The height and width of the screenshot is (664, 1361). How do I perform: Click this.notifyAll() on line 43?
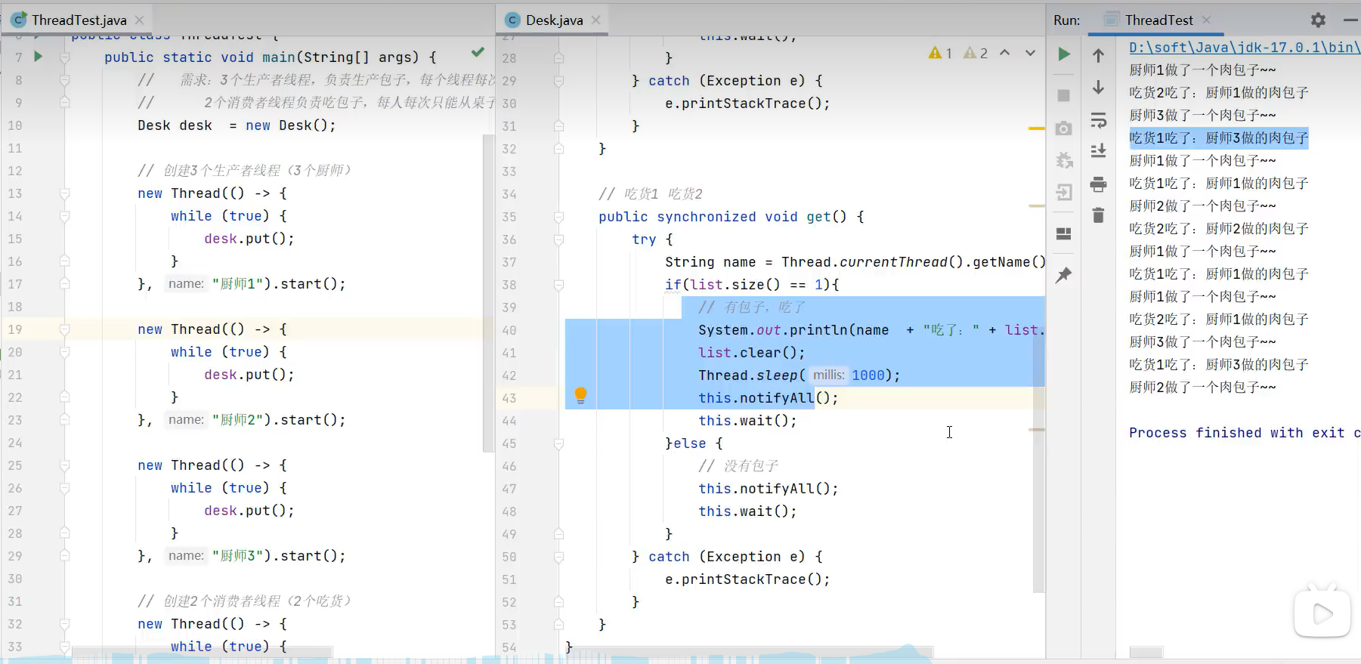[768, 398]
